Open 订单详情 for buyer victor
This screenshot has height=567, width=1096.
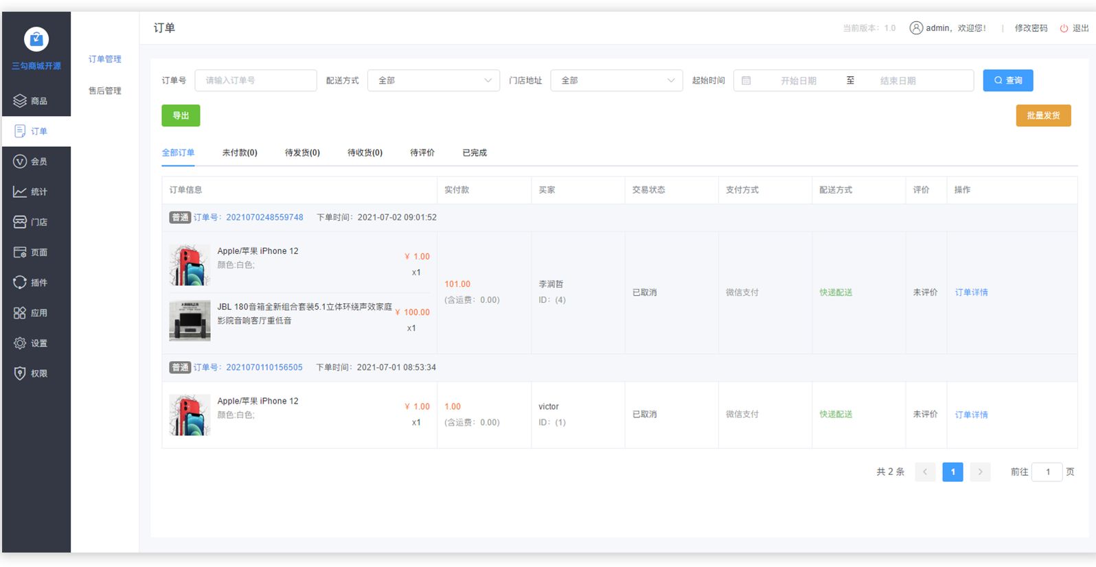(x=971, y=415)
